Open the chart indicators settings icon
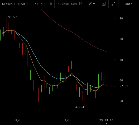 (x=104, y=4)
